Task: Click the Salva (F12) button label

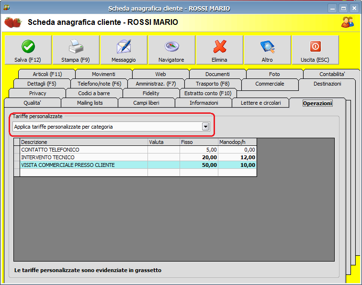Action: click(x=28, y=60)
